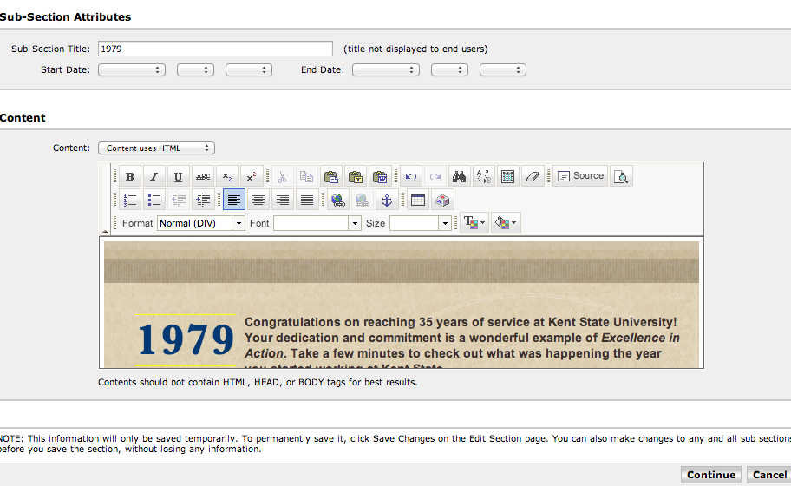Insert a bulleted list

point(154,200)
